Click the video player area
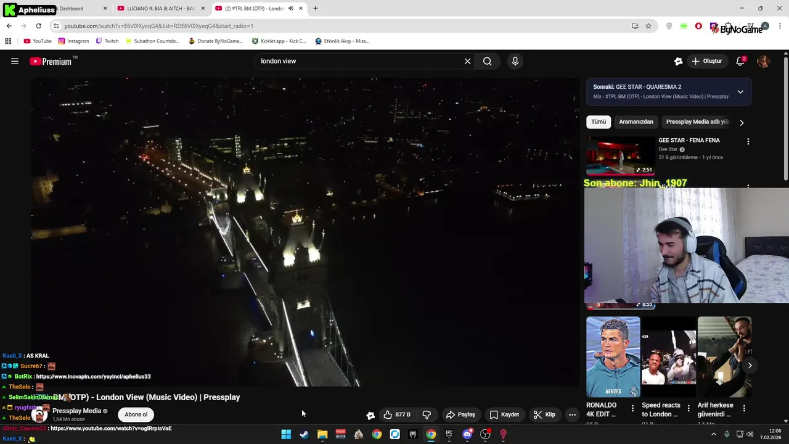 [305, 231]
